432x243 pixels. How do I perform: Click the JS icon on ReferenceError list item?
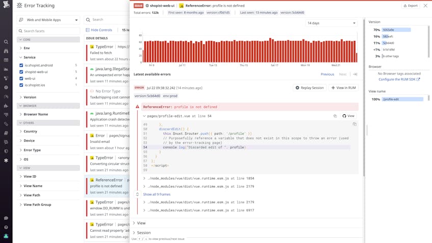(92, 180)
